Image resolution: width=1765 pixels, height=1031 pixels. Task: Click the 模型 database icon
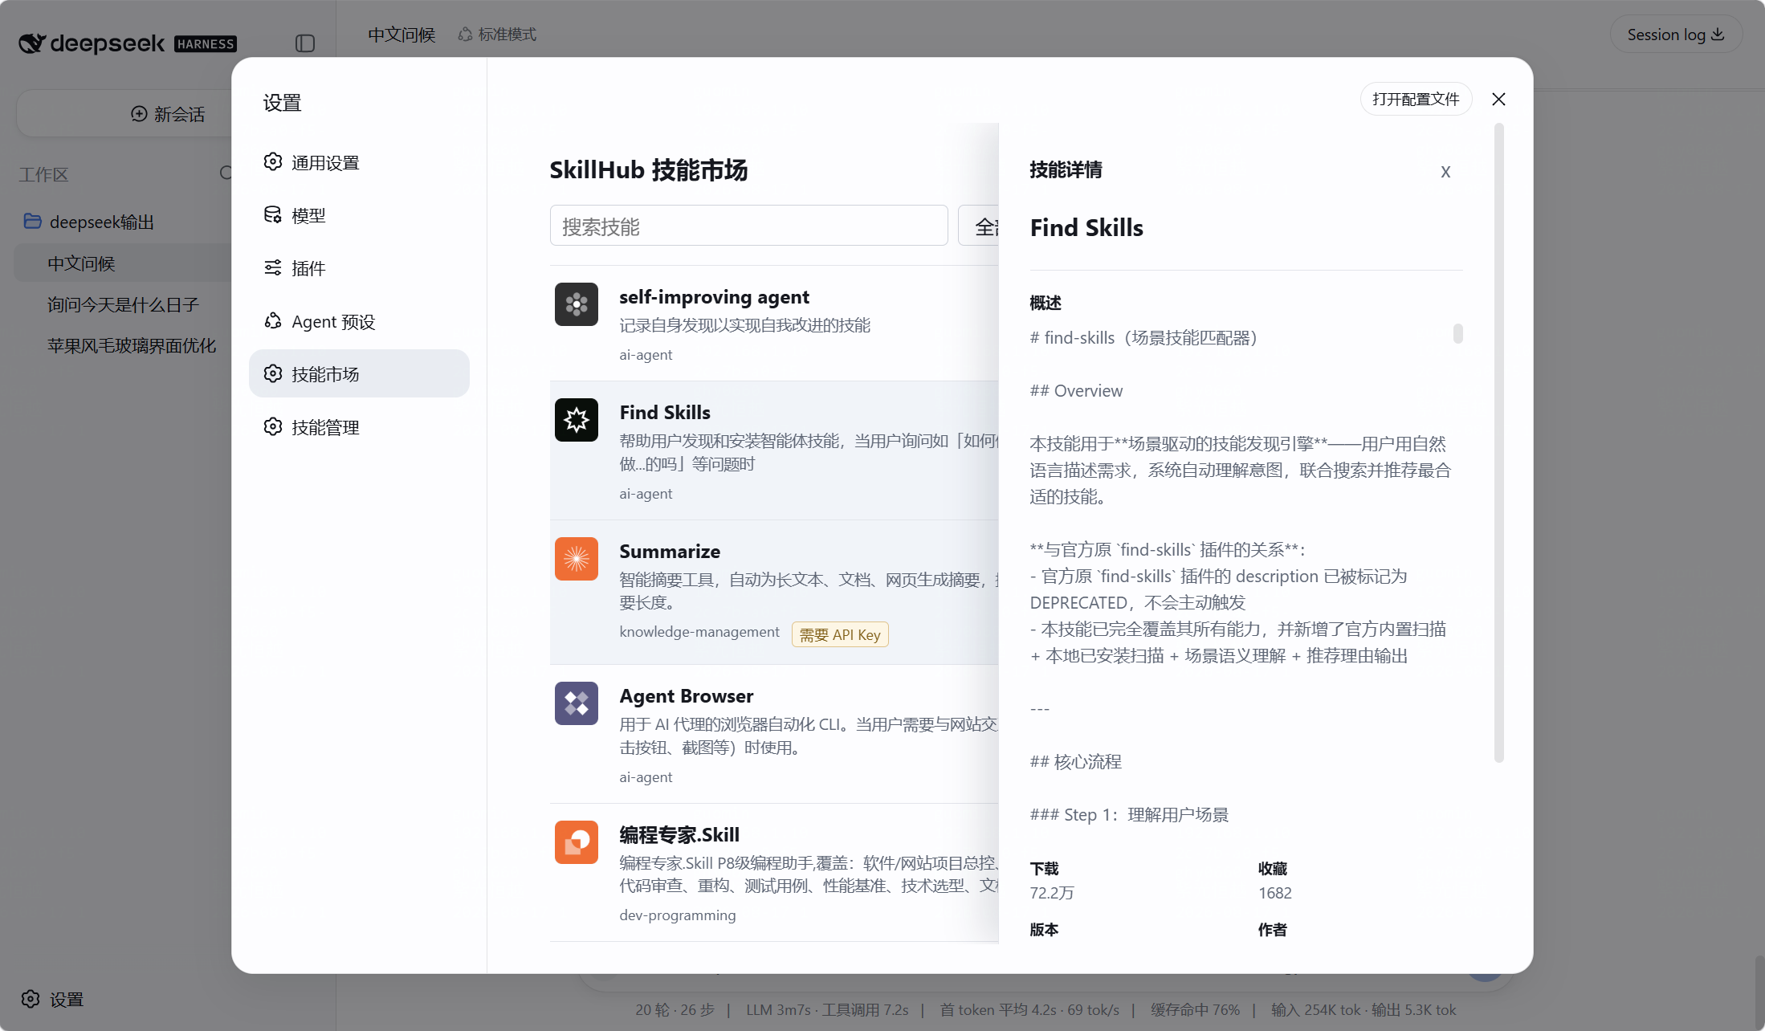coord(273,214)
